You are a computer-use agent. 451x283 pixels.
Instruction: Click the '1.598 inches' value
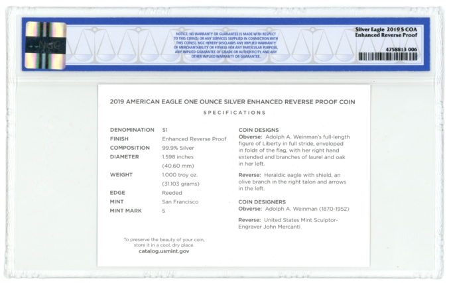coord(178,157)
